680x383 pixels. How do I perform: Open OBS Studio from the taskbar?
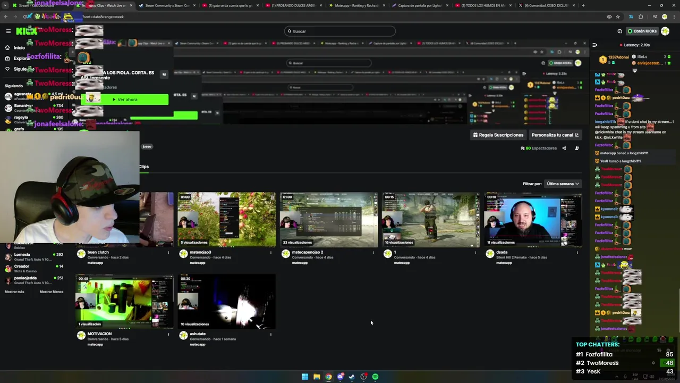tap(363, 377)
